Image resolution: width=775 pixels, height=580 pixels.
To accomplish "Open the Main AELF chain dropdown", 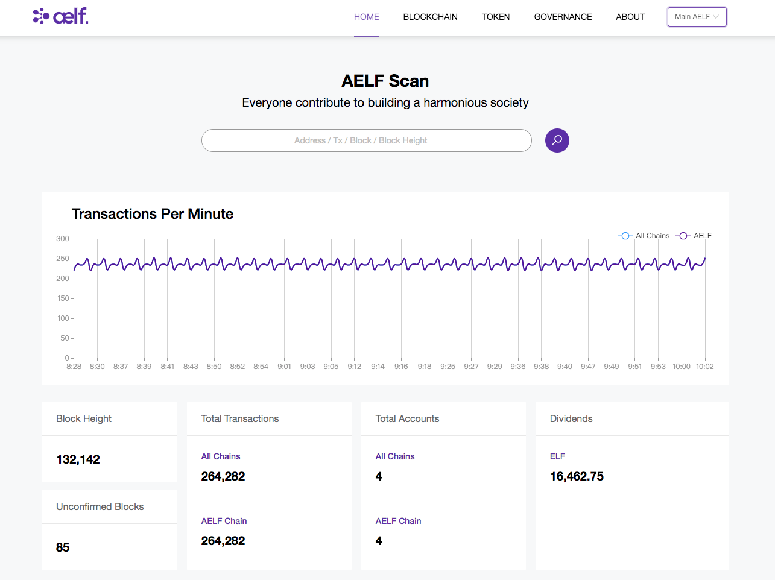I will tap(697, 17).
